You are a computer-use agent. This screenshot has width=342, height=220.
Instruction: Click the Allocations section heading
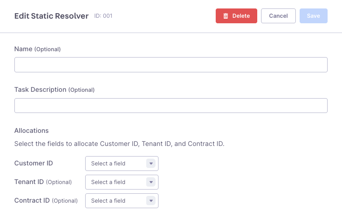pyautogui.click(x=31, y=130)
